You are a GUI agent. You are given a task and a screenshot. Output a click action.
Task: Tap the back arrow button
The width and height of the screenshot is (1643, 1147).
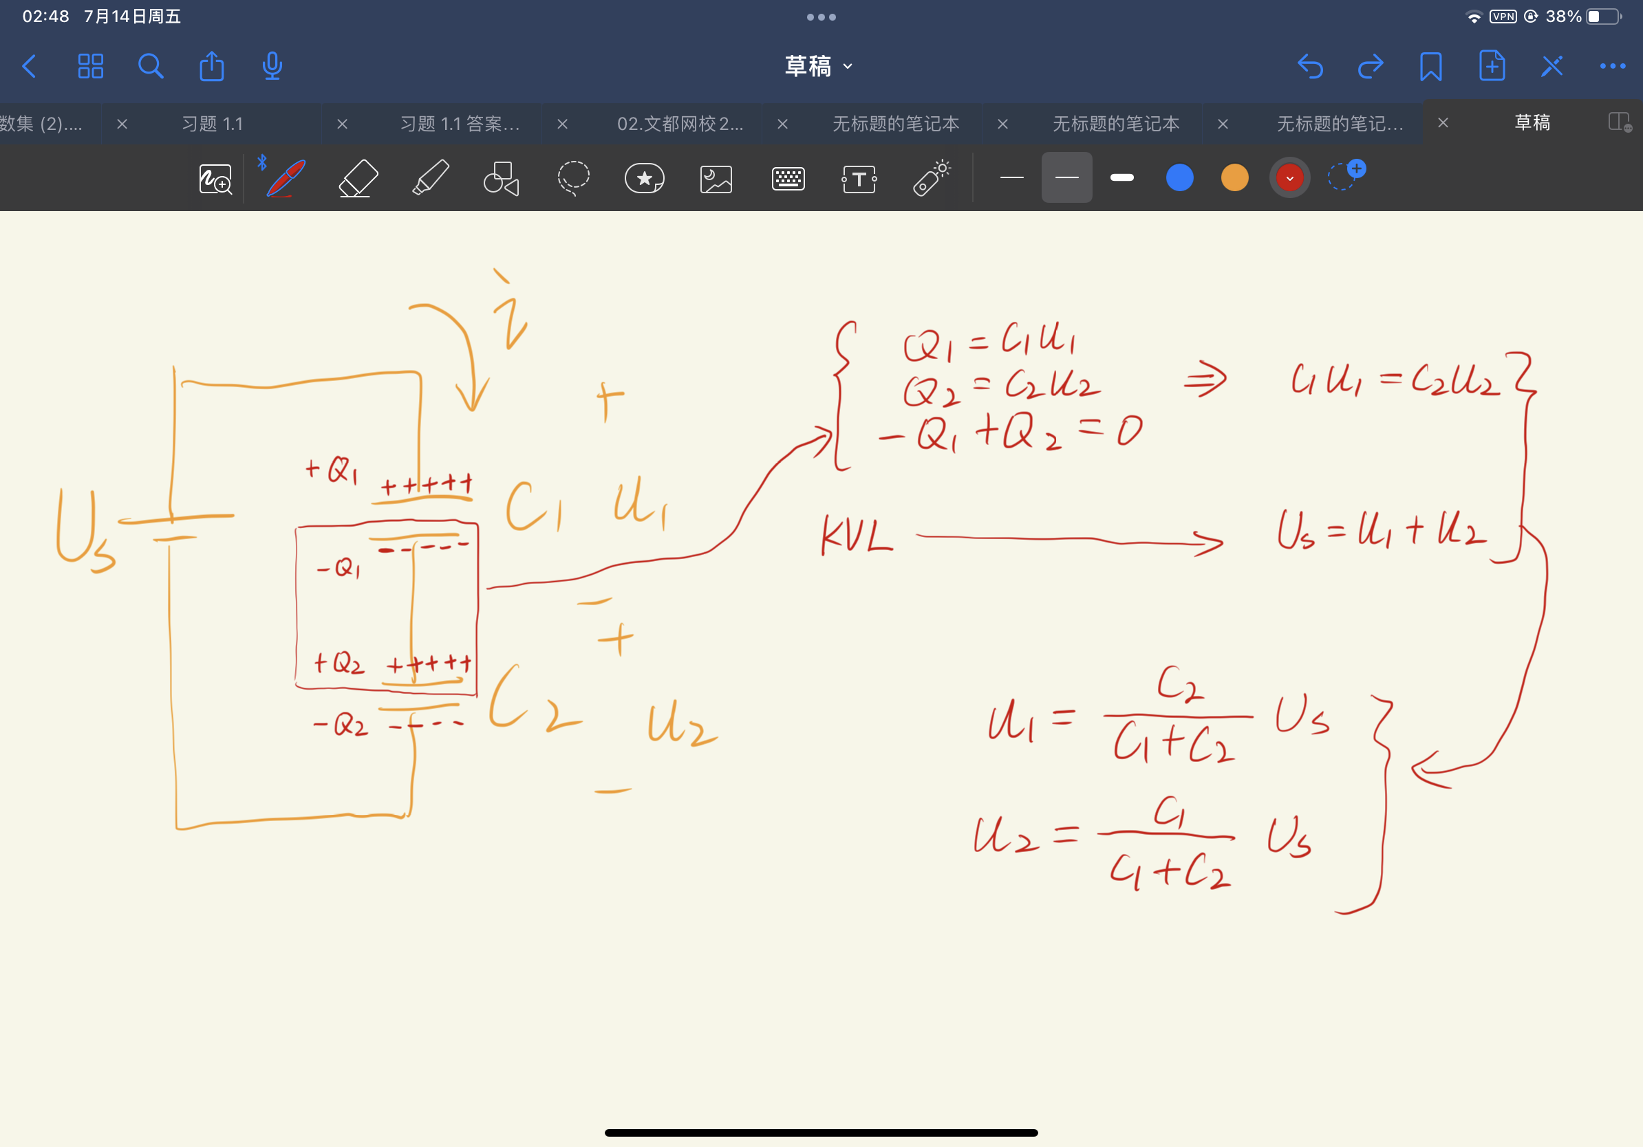click(30, 67)
